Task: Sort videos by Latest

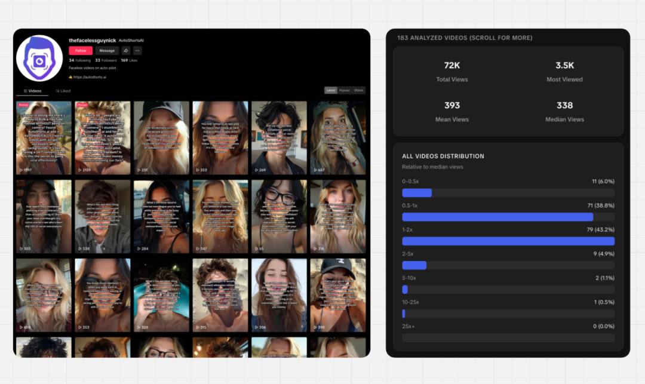Action: click(x=331, y=90)
